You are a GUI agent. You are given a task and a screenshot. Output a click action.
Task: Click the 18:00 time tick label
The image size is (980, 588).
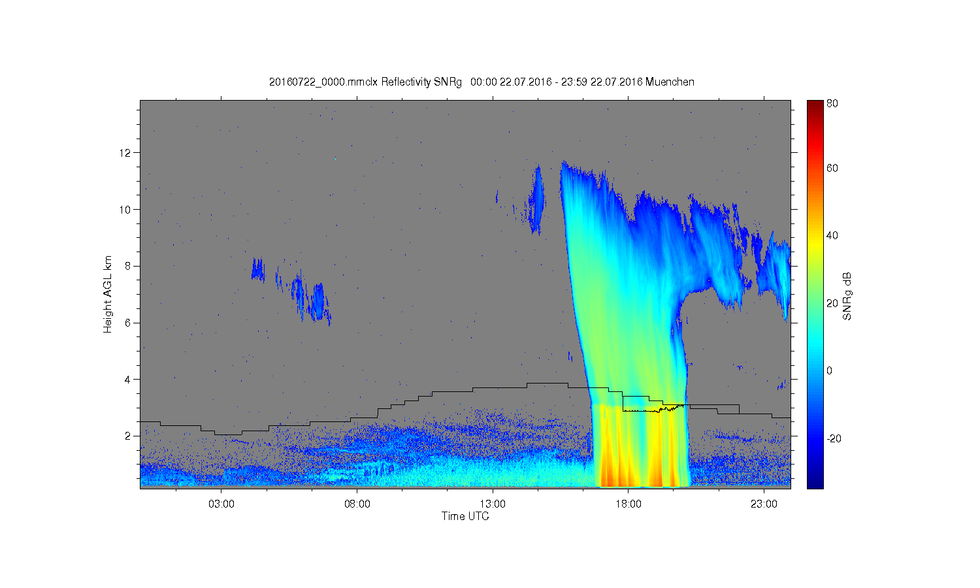click(629, 504)
